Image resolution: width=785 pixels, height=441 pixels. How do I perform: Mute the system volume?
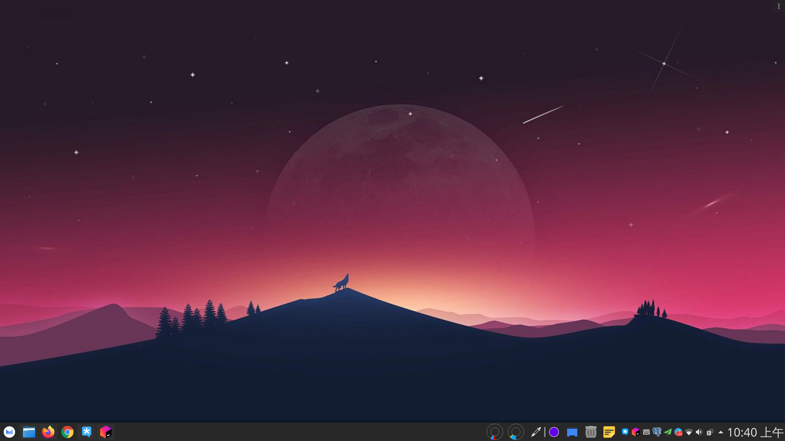699,432
